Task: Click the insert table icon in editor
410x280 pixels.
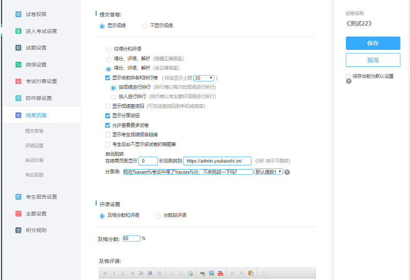Action: [190, 273]
